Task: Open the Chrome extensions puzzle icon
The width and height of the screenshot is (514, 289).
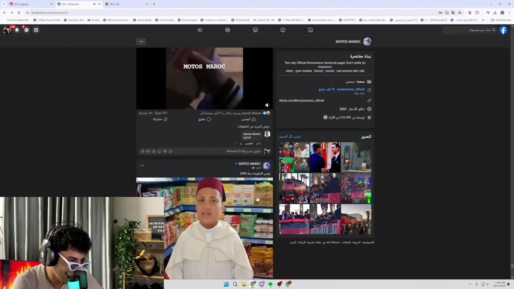Action: [477, 12]
